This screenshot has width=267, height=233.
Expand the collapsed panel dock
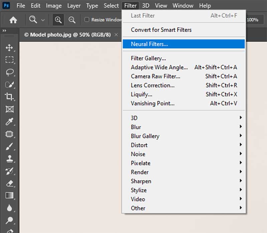tap(4, 31)
